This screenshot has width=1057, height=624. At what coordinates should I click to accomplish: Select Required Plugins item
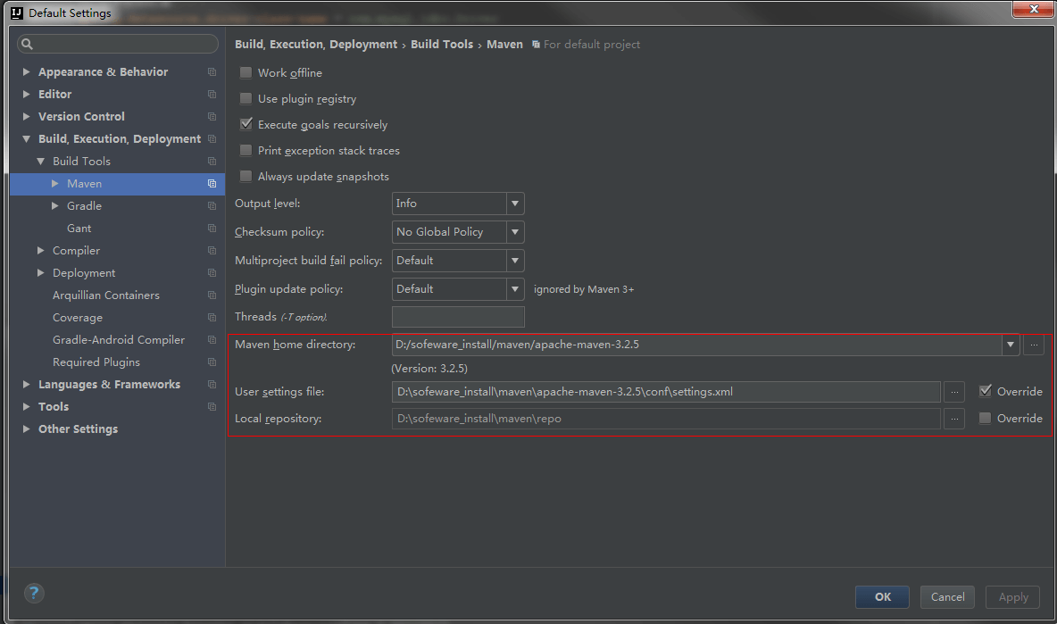click(x=96, y=362)
